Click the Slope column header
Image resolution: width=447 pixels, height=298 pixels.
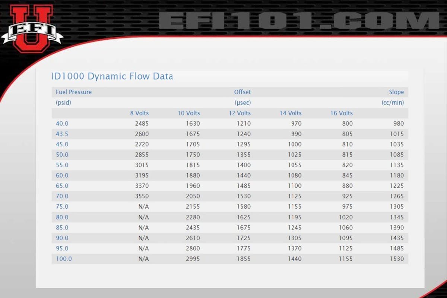396,92
